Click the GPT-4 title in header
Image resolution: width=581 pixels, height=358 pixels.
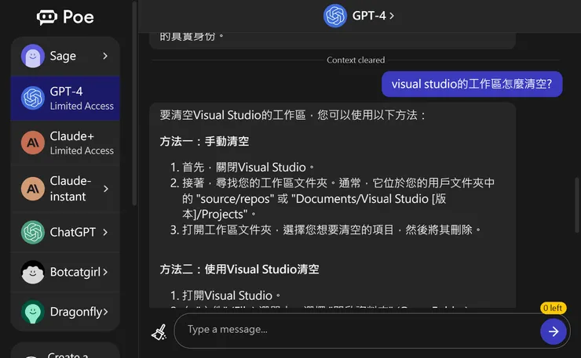click(369, 16)
